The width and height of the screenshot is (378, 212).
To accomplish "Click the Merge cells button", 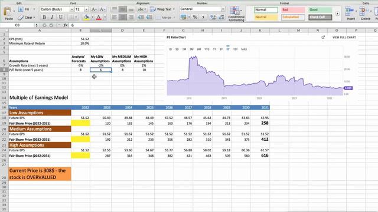I will [165, 18].
